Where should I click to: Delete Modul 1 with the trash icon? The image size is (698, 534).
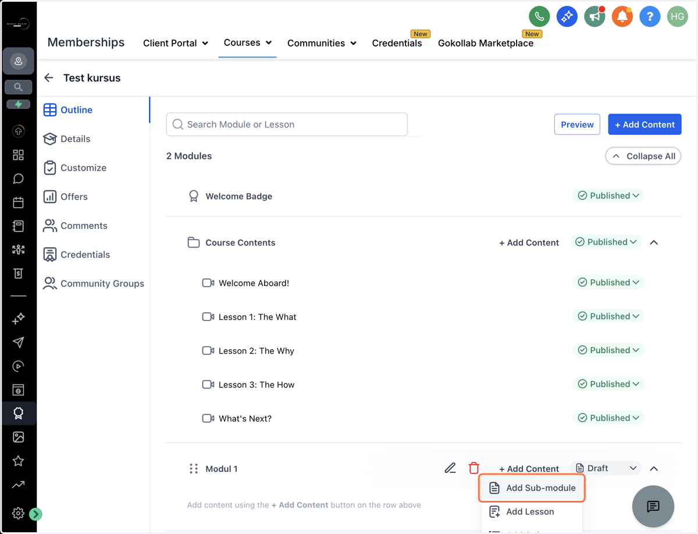[474, 468]
